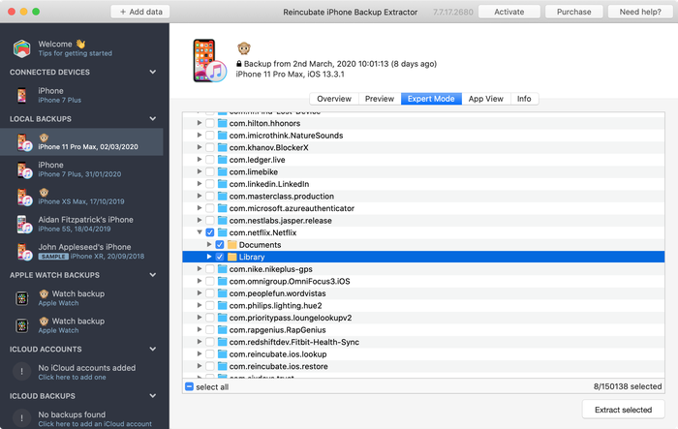
Task: Collapse the Local Backups section
Action: pyautogui.click(x=153, y=118)
